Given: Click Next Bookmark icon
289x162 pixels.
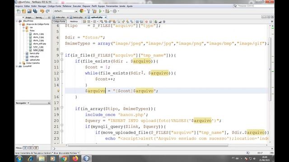Looking at the screenshot, I should pos(127,22).
